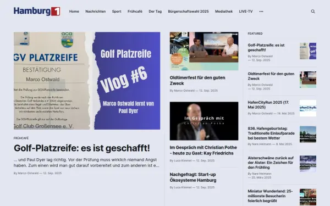Screen dimensions: 330x206
Task: Open Bürgerschaftswahl 2025 section
Action: point(188,12)
